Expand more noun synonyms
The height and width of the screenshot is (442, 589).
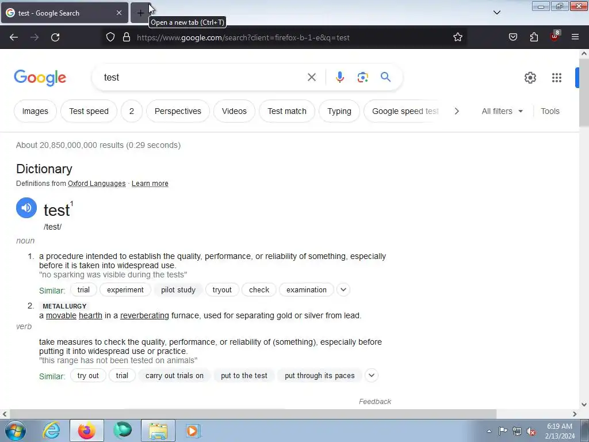pyautogui.click(x=343, y=290)
